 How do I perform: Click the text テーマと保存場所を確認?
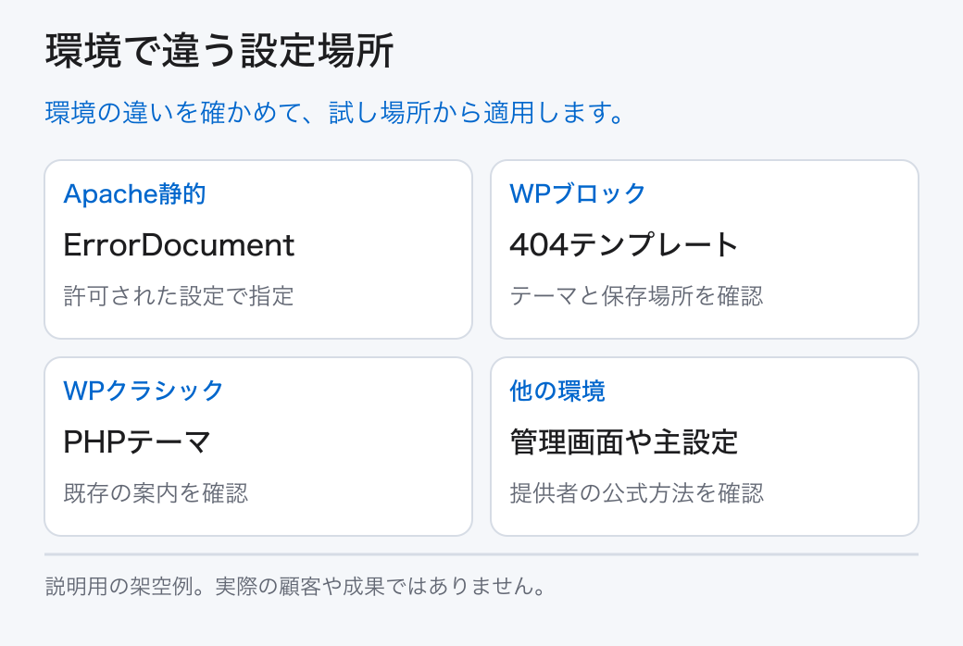(636, 296)
